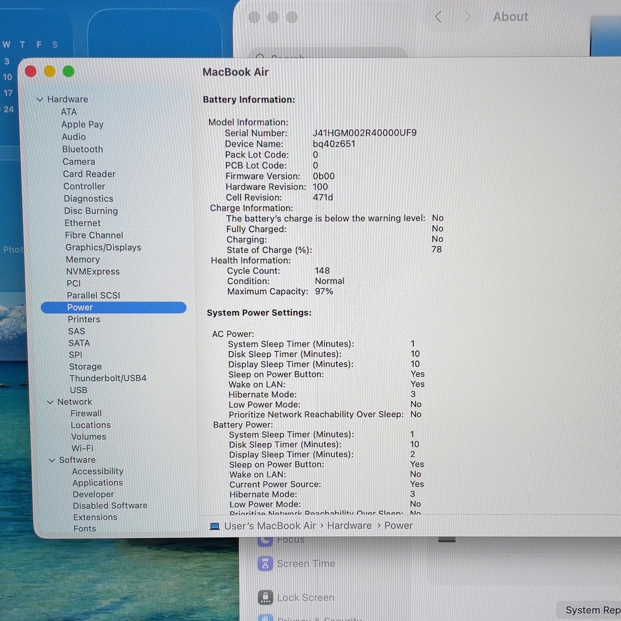Open Lock Screen label in System Settings
The height and width of the screenshot is (621, 621).
[306, 597]
